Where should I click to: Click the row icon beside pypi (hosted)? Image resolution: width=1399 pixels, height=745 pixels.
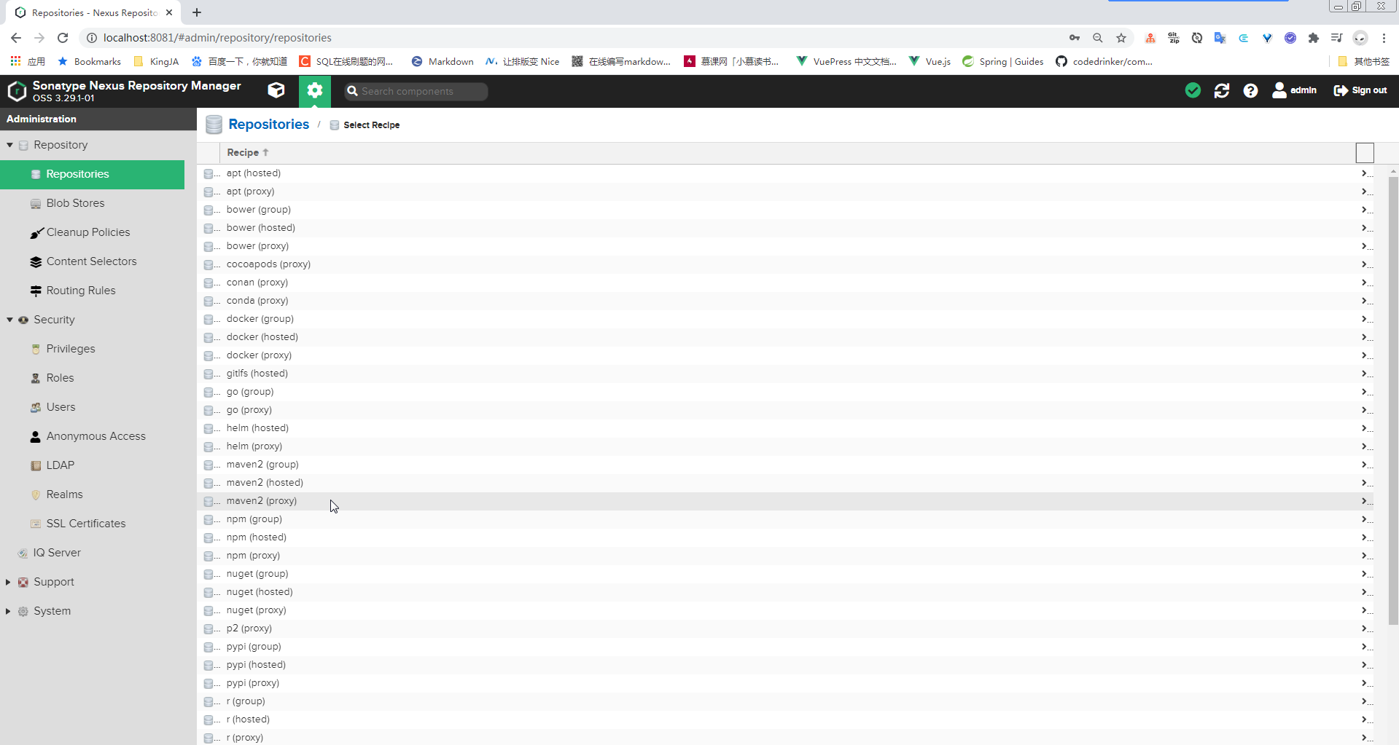[209, 665]
